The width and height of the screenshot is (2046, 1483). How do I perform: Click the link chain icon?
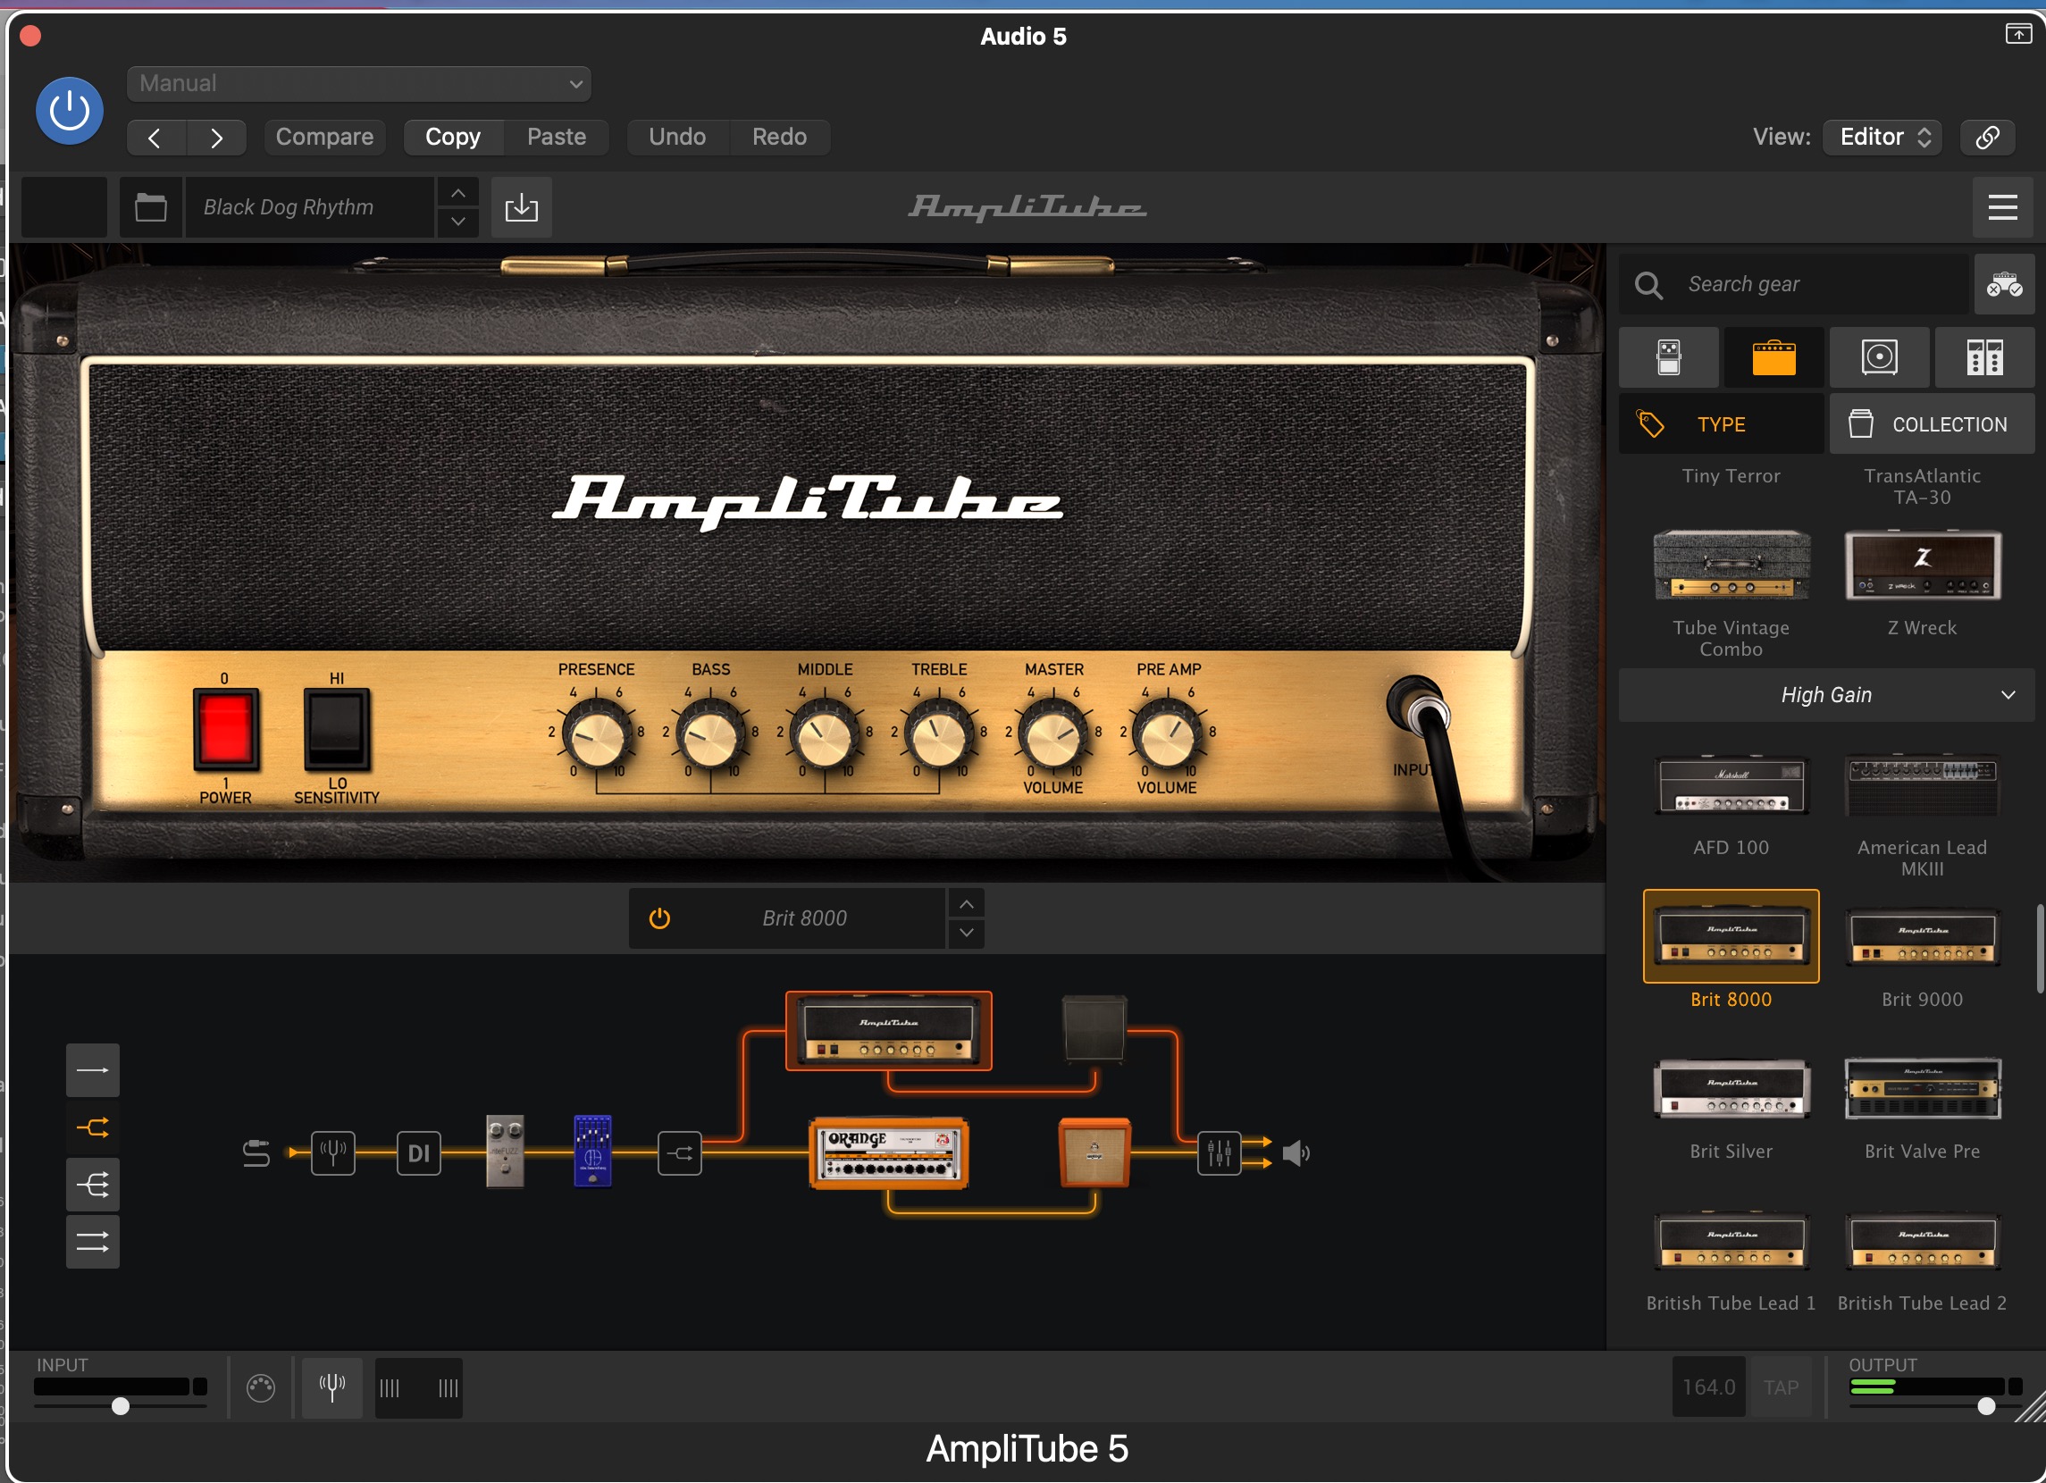click(1988, 137)
